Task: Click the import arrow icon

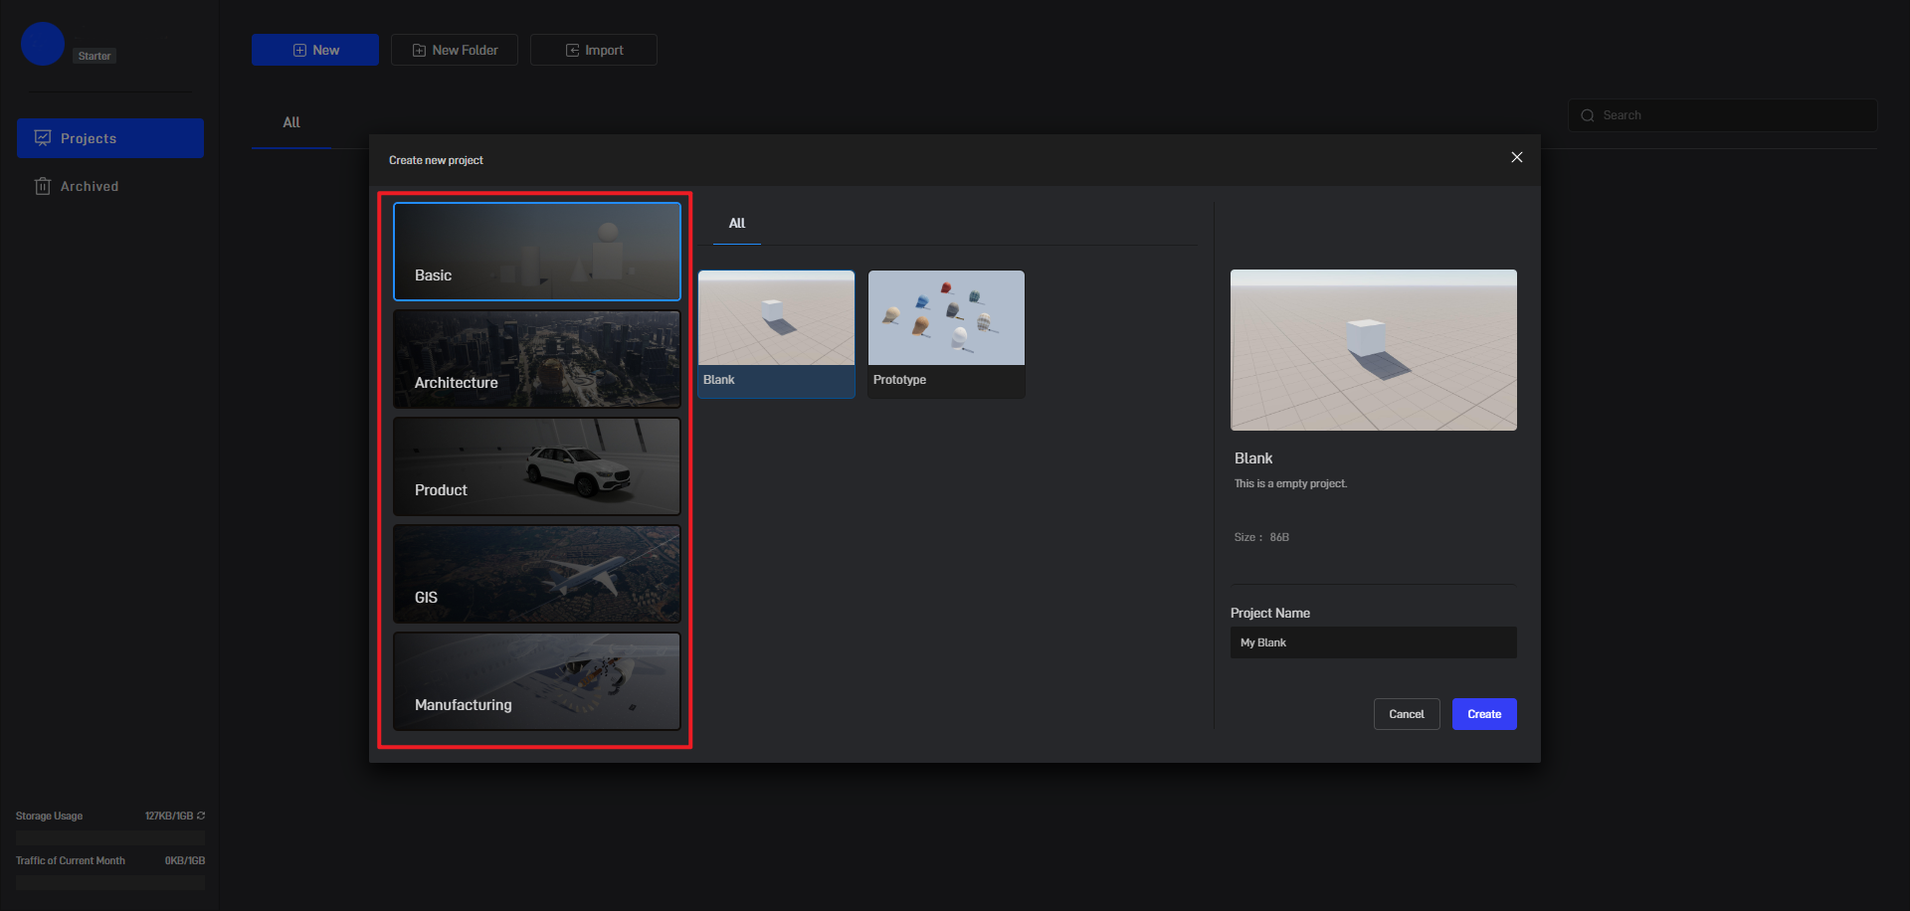Action: [x=572, y=50]
